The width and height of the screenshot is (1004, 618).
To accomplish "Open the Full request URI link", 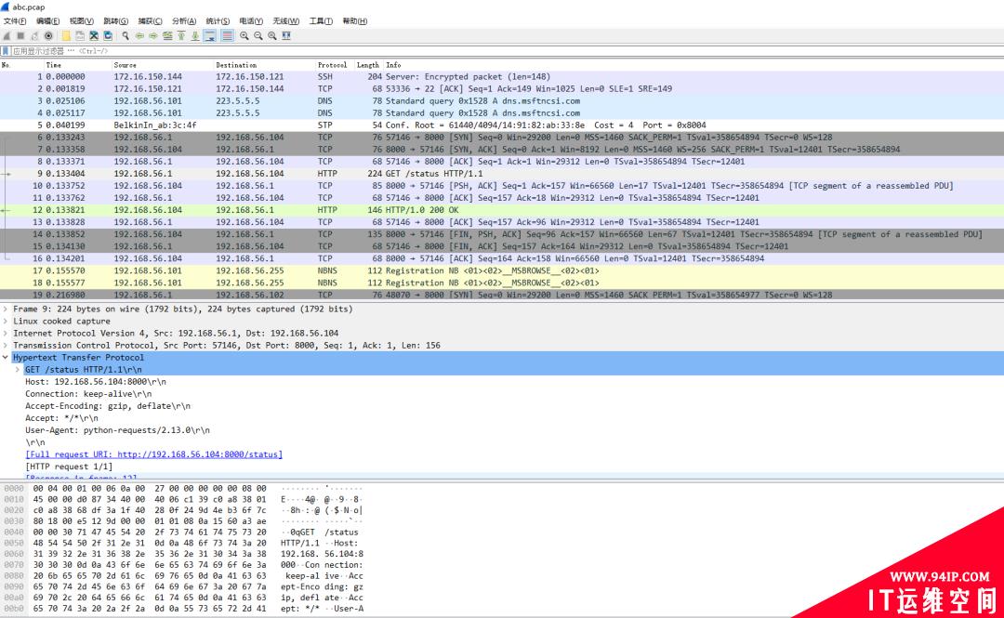I will point(153,454).
